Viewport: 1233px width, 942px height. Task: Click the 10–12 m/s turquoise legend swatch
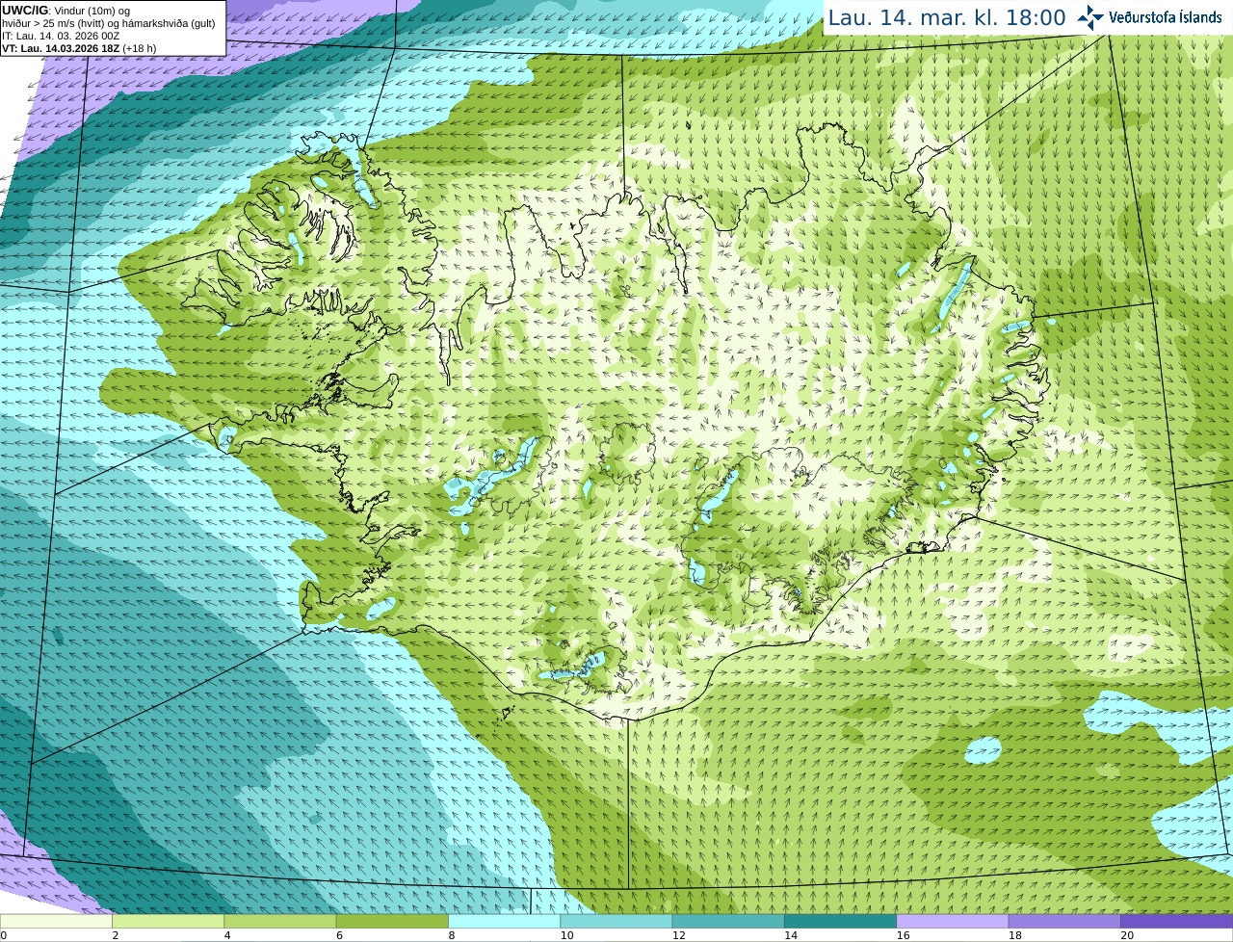616,921
